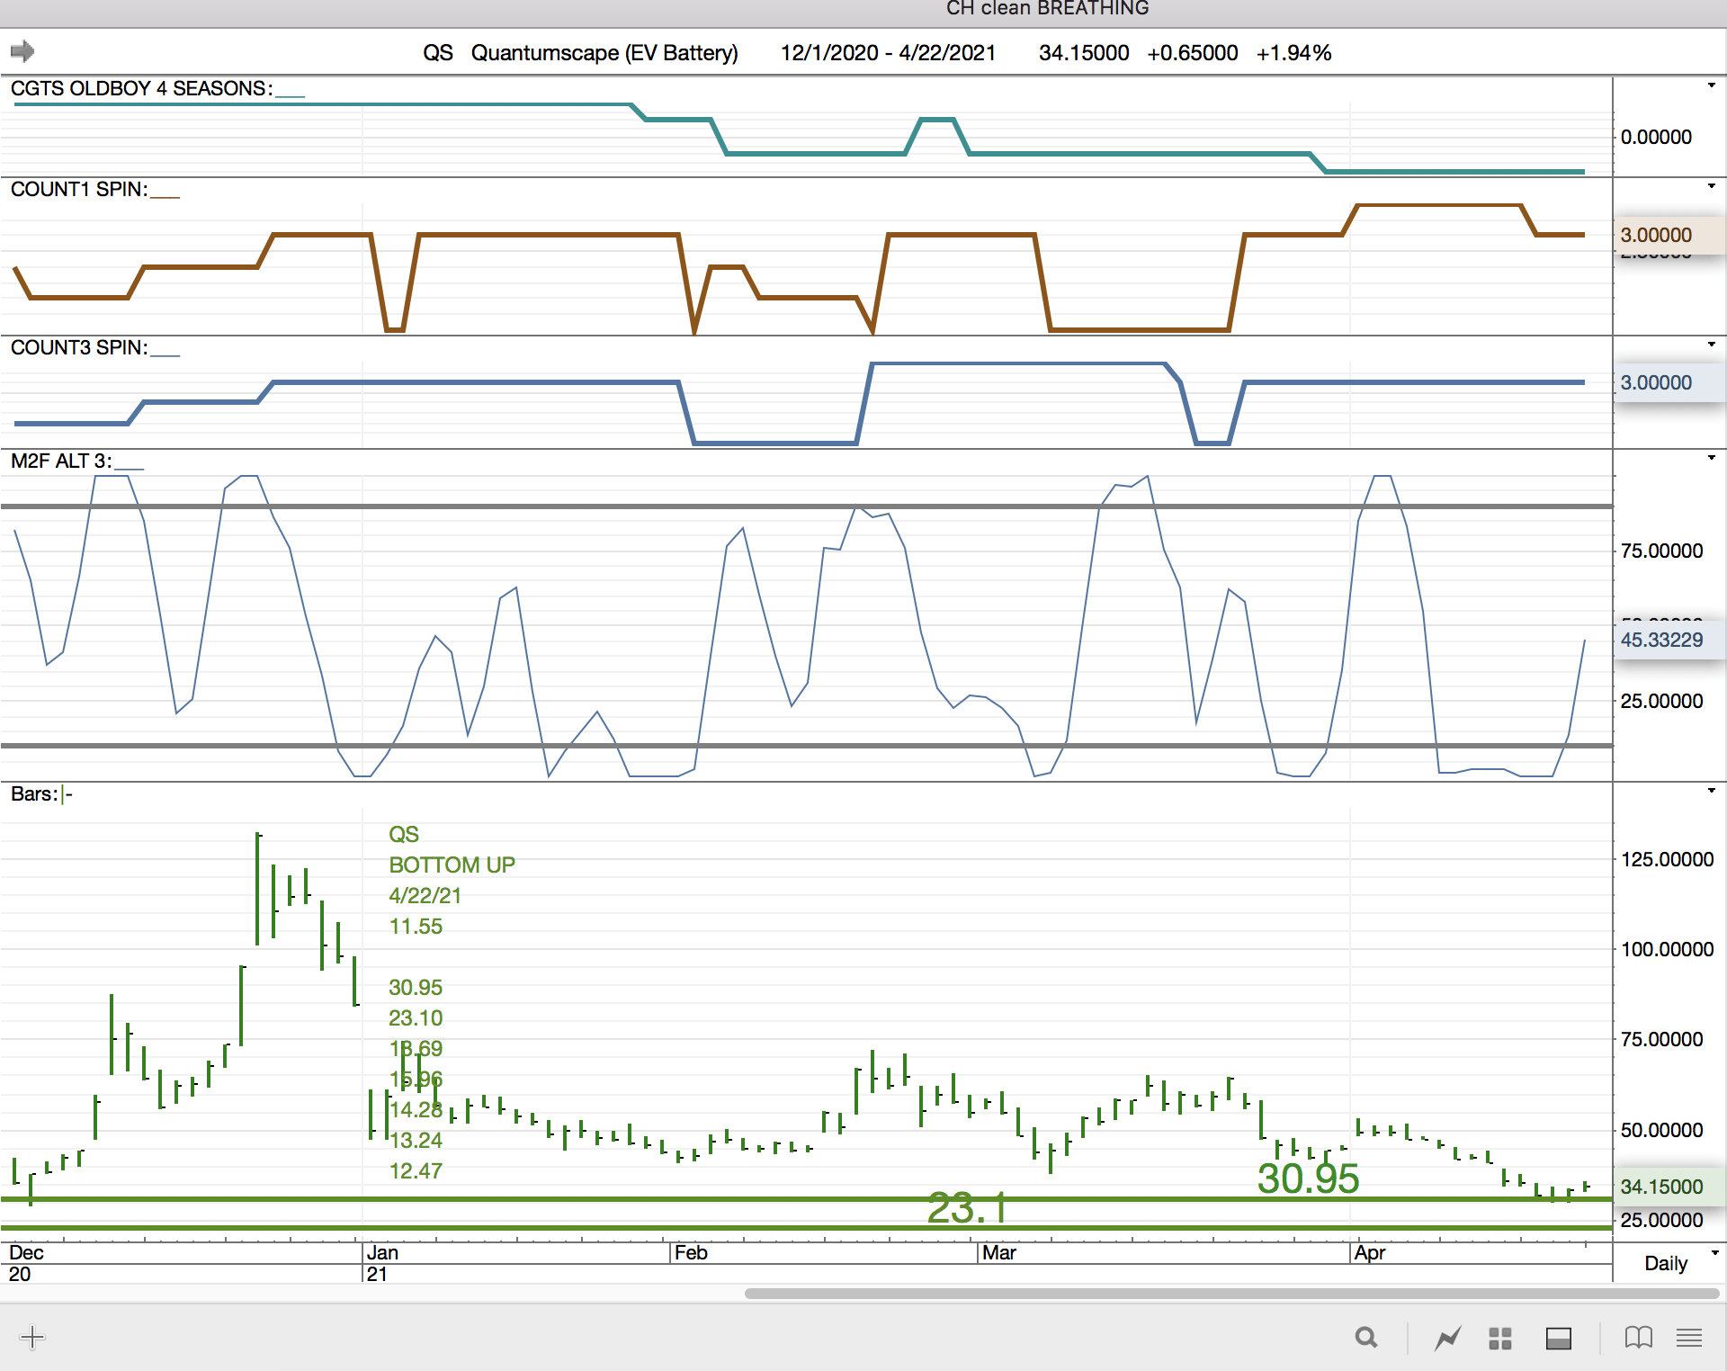
Task: Click the plus icon at the bottom left
Action: coord(32,1337)
